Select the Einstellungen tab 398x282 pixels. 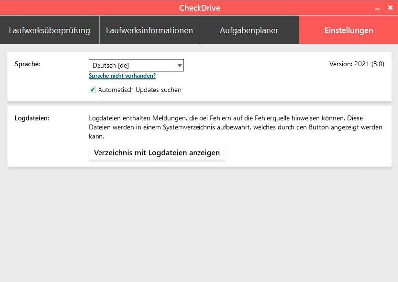click(349, 30)
